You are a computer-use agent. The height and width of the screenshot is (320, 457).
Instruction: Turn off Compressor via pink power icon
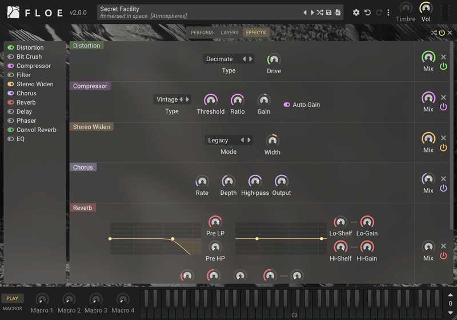click(443, 107)
